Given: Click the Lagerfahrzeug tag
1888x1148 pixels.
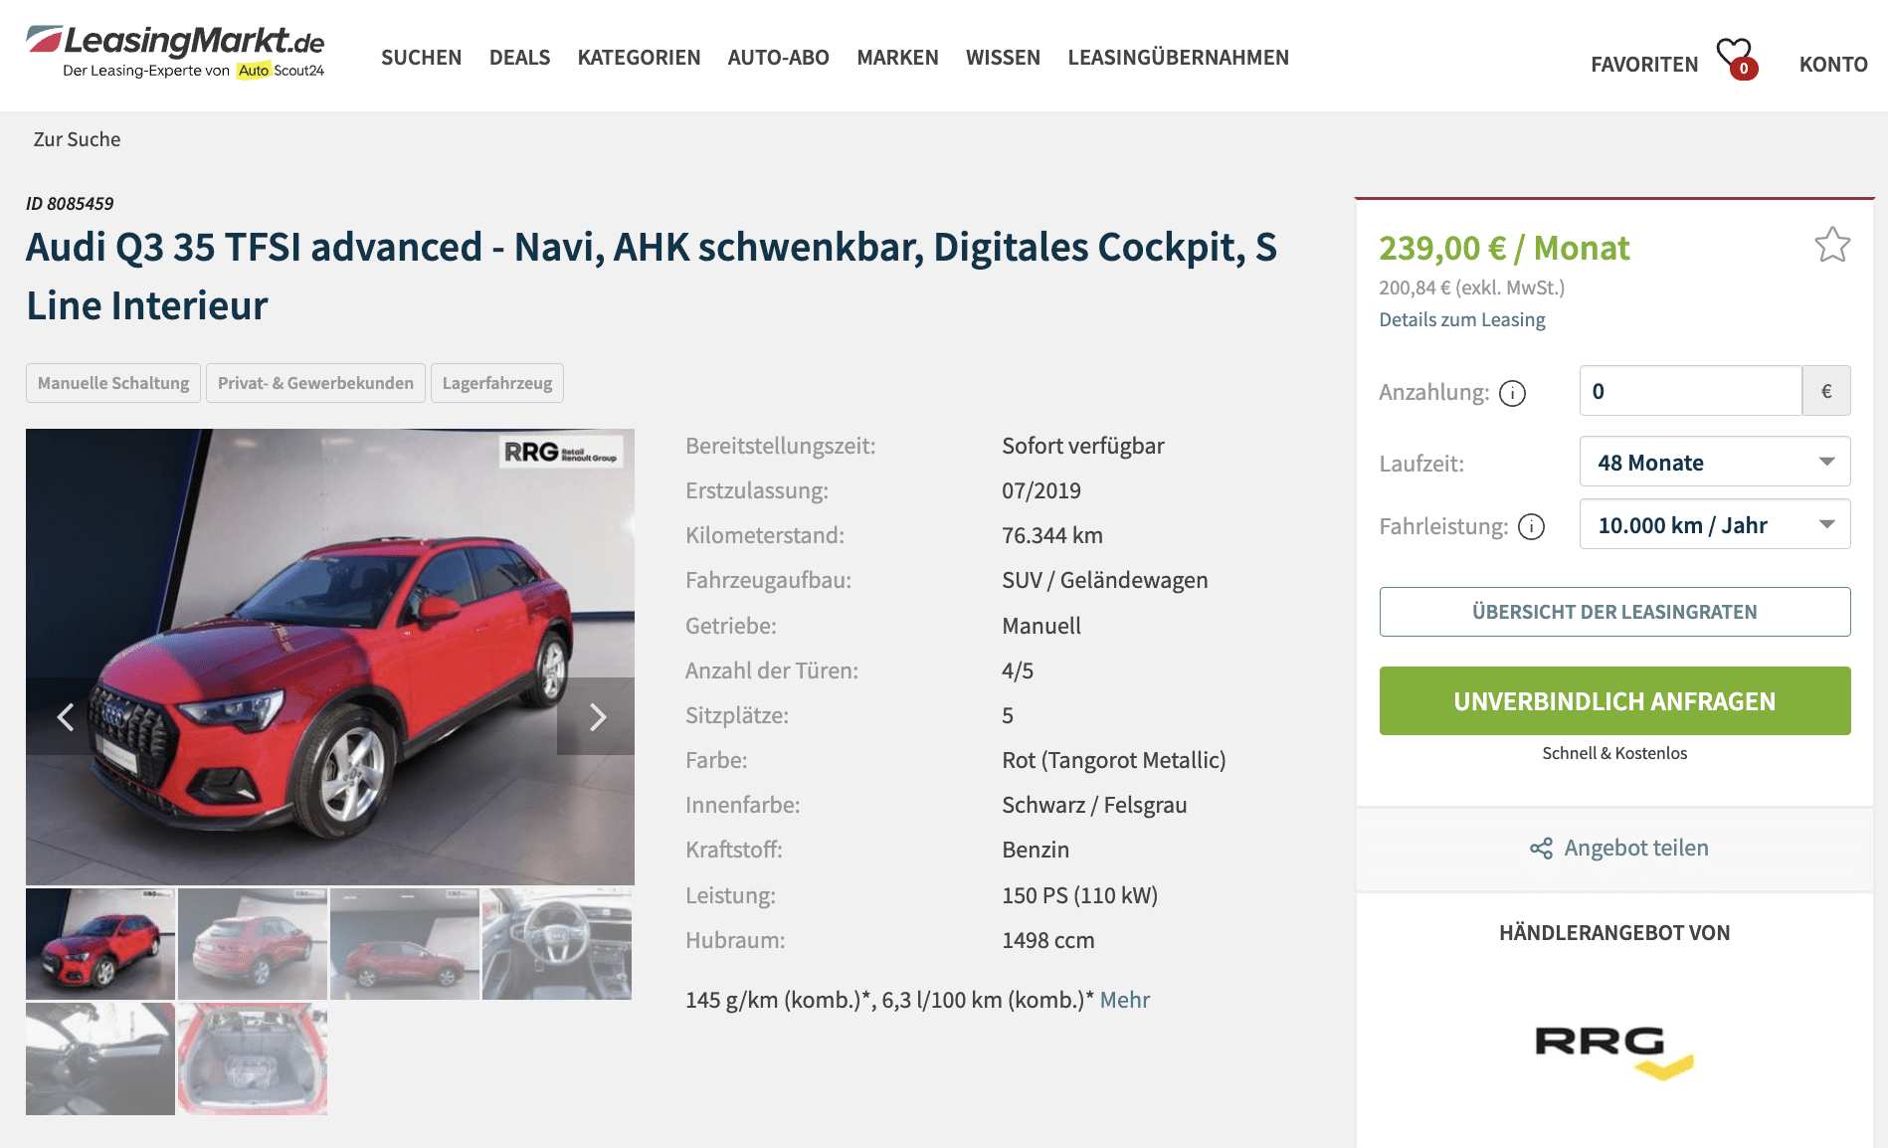Looking at the screenshot, I should point(496,383).
